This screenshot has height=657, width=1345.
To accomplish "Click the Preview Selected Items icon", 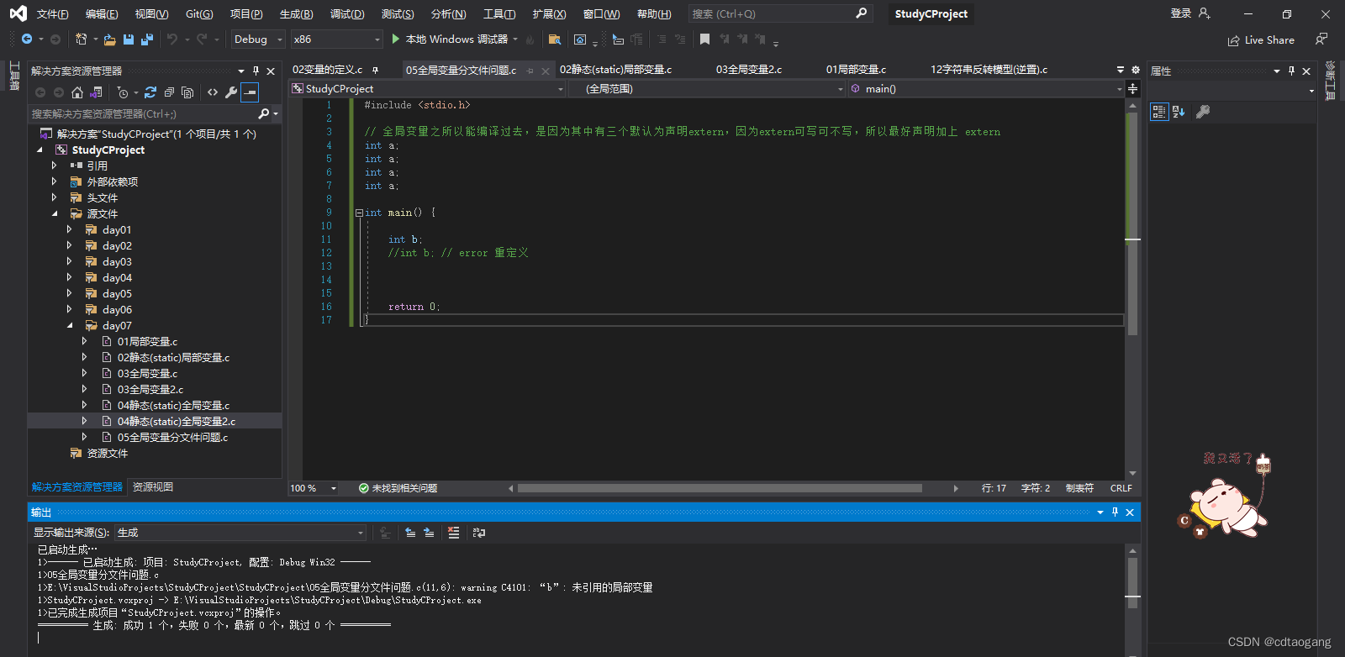I will point(250,92).
